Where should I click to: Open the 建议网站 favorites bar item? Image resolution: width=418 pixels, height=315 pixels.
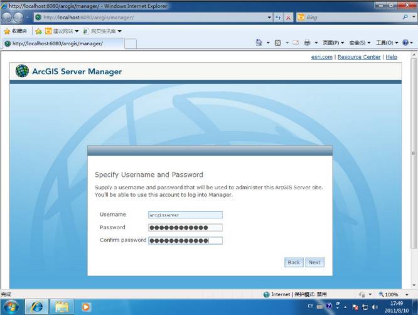click(62, 31)
